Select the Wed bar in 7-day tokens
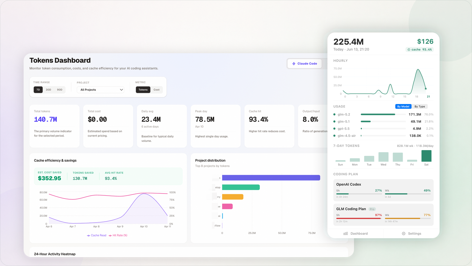Image resolution: width=472 pixels, height=266 pixels. (383, 157)
